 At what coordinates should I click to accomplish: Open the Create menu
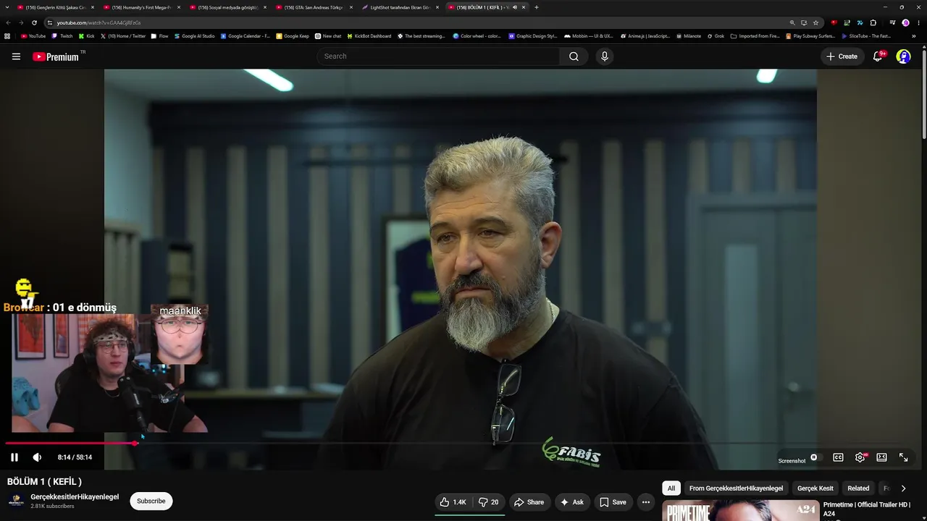[842, 56]
